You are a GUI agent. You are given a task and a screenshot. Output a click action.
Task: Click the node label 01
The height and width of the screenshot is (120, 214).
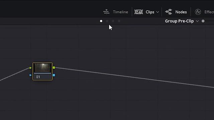point(38,77)
